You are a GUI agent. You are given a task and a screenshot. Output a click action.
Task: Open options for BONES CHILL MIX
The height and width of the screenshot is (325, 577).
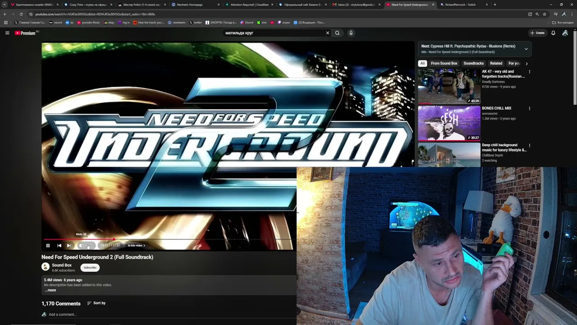(x=529, y=109)
